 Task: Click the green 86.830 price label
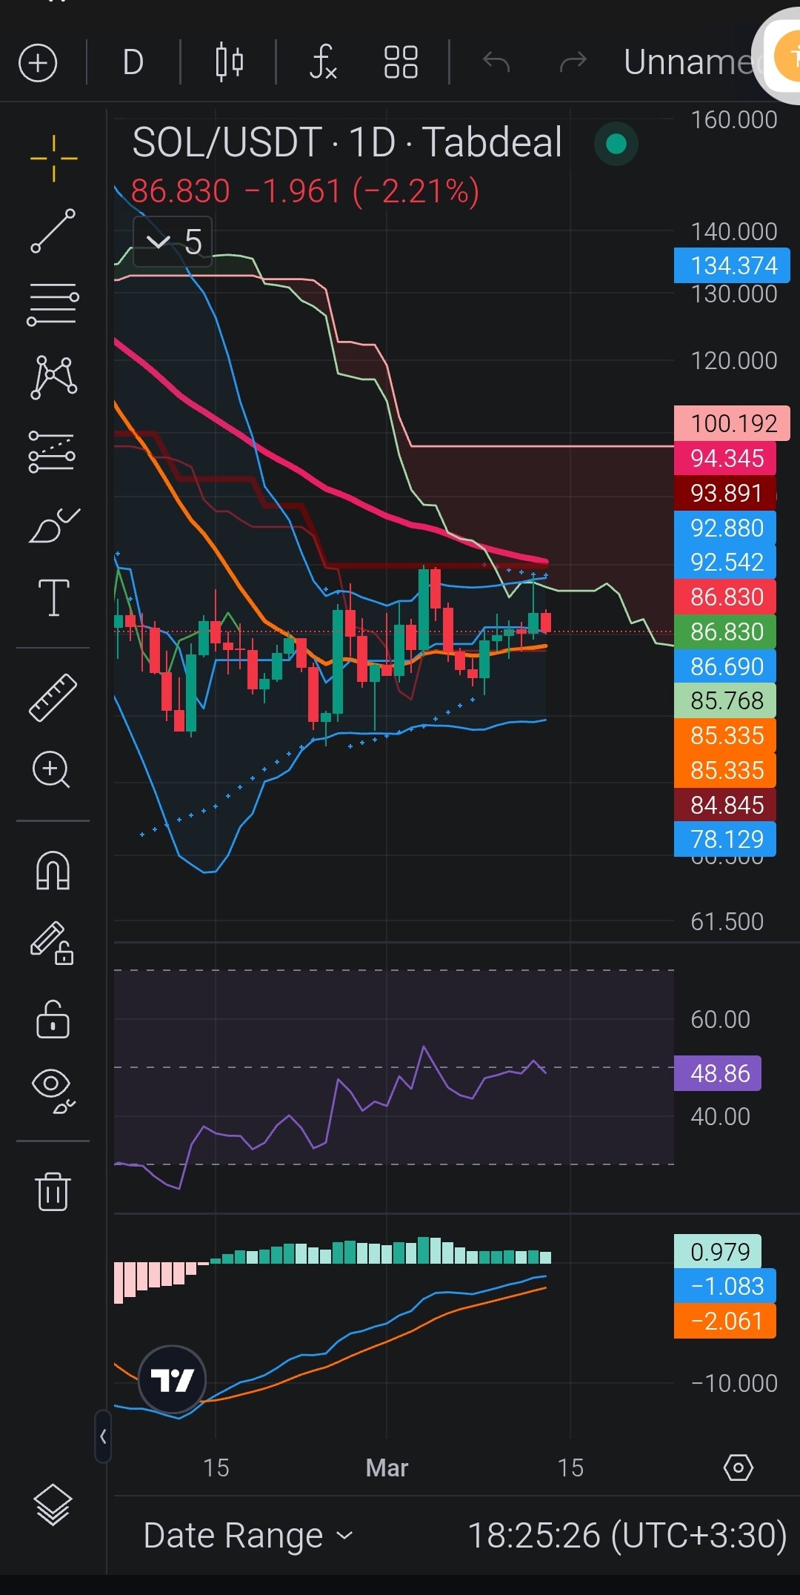[725, 631]
